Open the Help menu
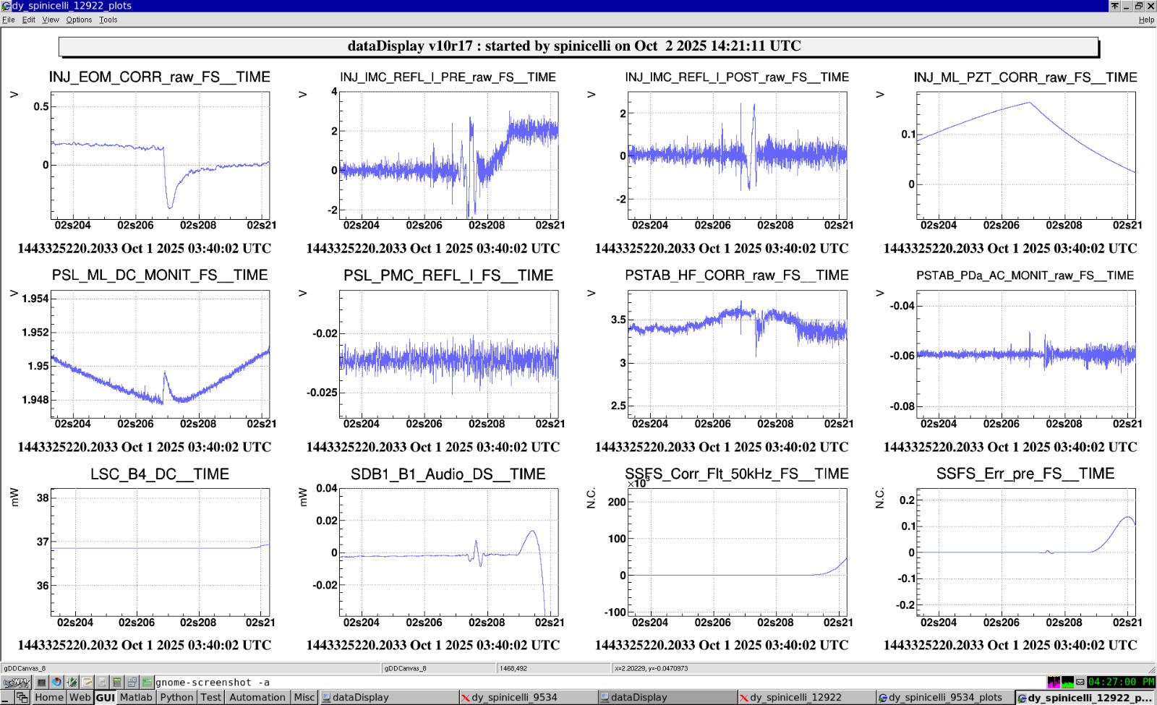Screen dimensions: 1157x705 click(1146, 20)
